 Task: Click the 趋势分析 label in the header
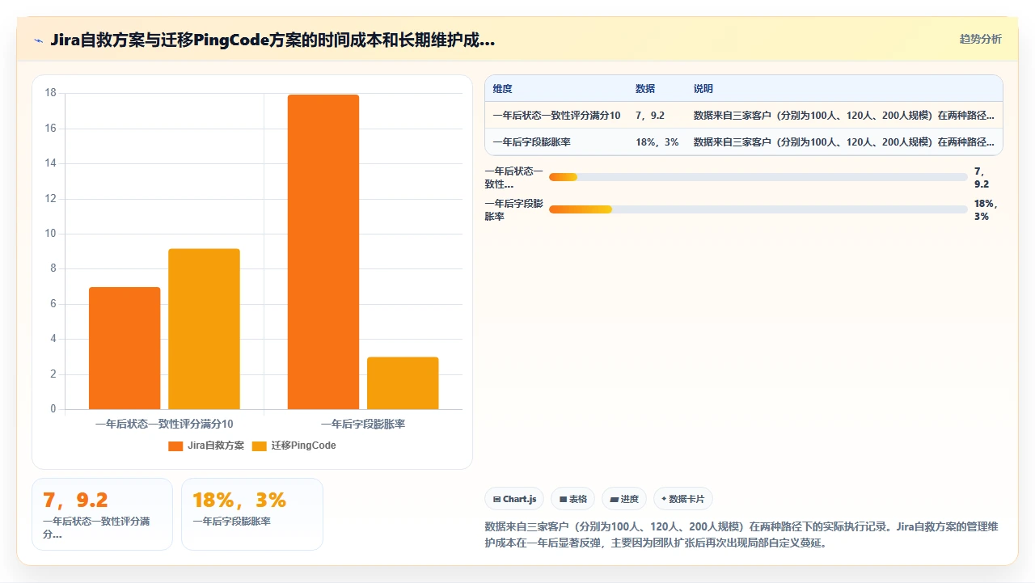tap(980, 39)
